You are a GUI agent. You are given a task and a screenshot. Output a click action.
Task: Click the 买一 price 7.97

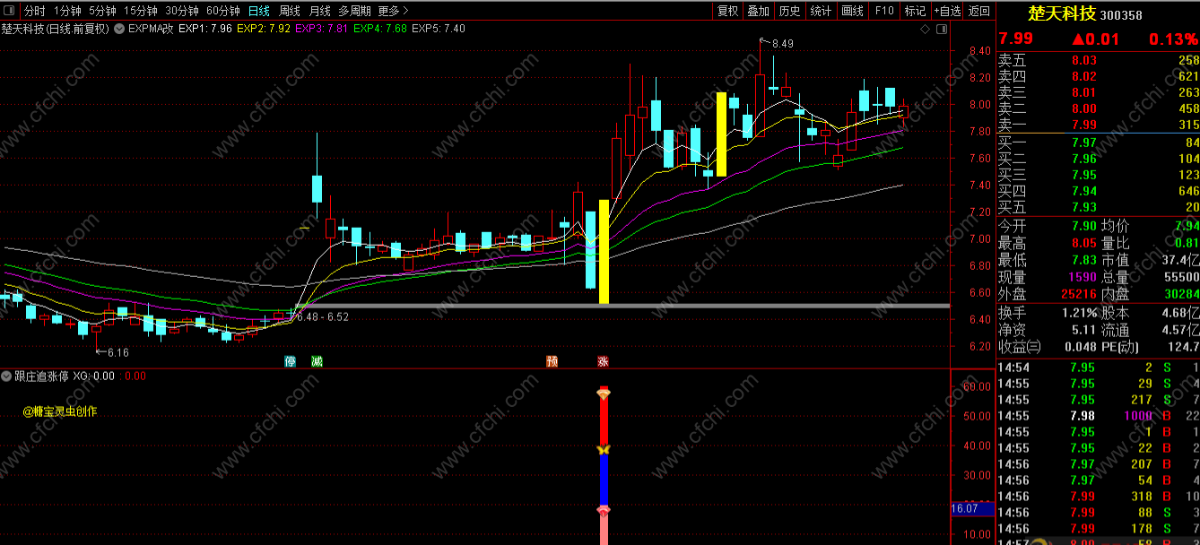tap(1083, 143)
